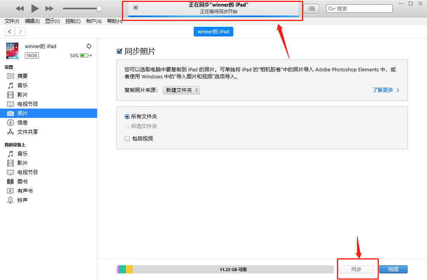Open 电视节目 icon under 我的设备上
The image size is (427, 280).
click(10, 173)
